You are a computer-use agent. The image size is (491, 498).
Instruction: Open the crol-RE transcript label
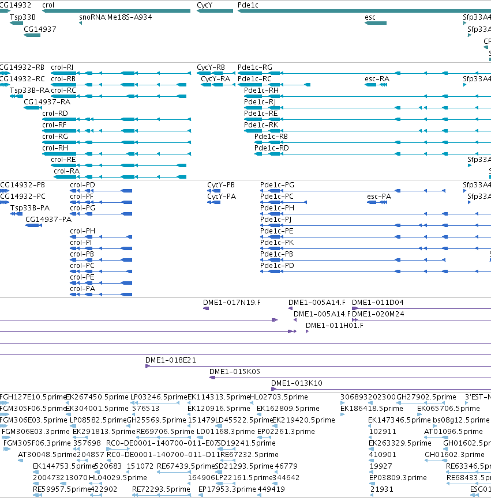coord(63,160)
